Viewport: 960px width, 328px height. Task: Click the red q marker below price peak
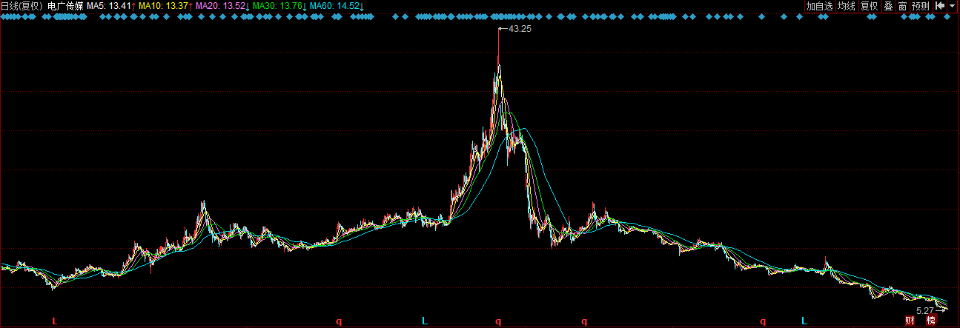coord(498,321)
